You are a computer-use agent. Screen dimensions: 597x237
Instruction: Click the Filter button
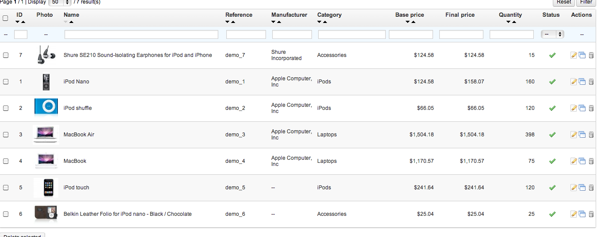pyautogui.click(x=586, y=2)
